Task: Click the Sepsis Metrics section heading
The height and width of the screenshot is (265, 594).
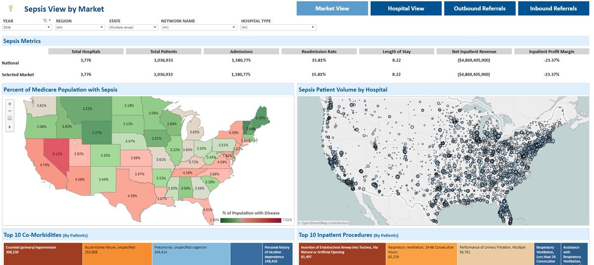Action: pos(22,41)
